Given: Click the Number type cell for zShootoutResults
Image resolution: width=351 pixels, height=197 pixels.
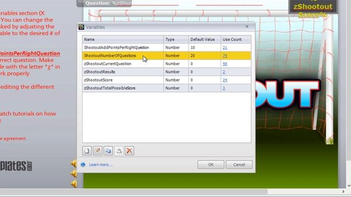Looking at the screenshot, I should [x=172, y=72].
